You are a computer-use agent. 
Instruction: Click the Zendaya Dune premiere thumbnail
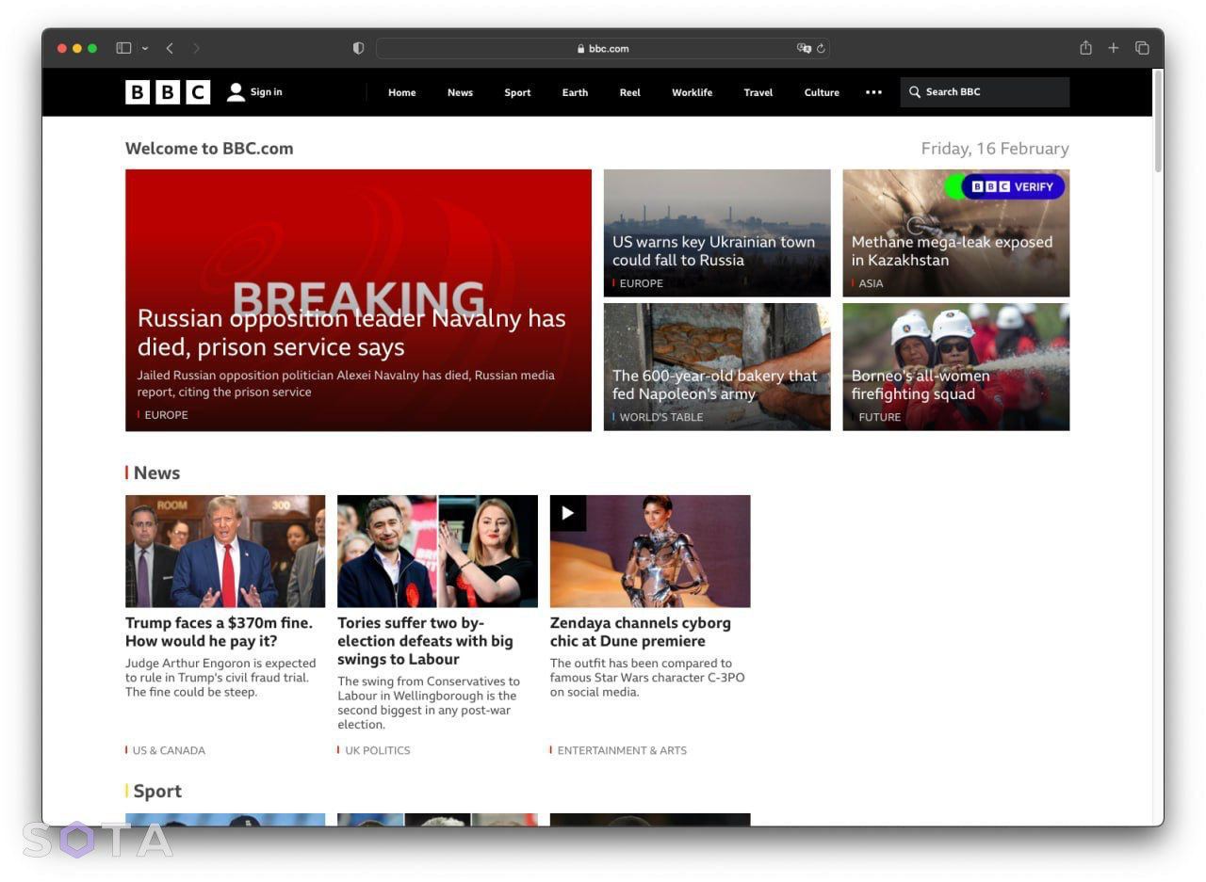[650, 552]
